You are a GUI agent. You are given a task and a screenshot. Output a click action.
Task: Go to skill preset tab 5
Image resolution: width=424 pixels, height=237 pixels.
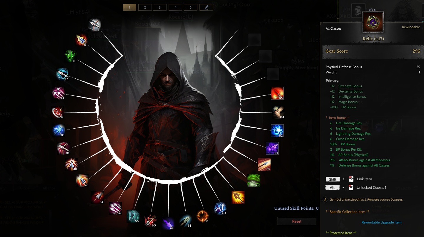191,7
